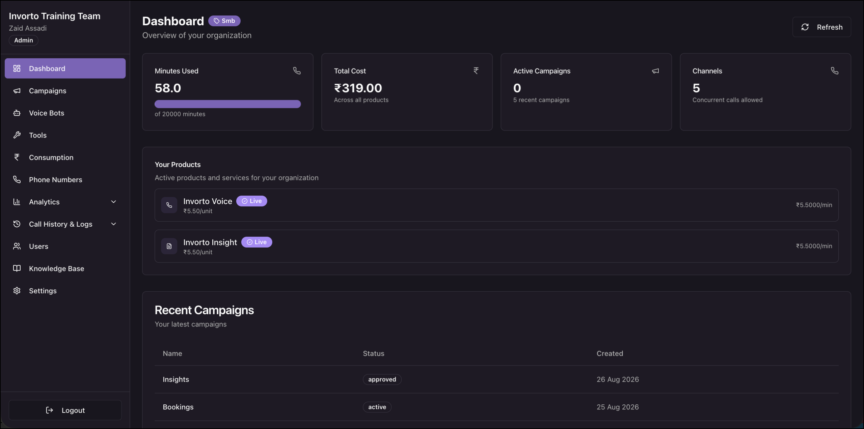This screenshot has height=429, width=864.
Task: Navigate to Tools section
Action: (65, 135)
